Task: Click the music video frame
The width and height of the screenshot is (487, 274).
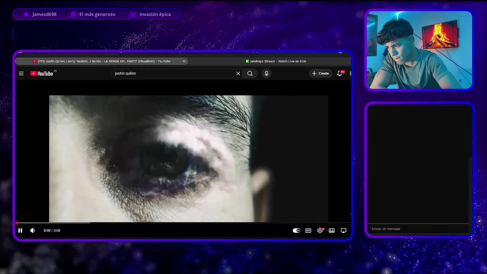Action: point(188,158)
